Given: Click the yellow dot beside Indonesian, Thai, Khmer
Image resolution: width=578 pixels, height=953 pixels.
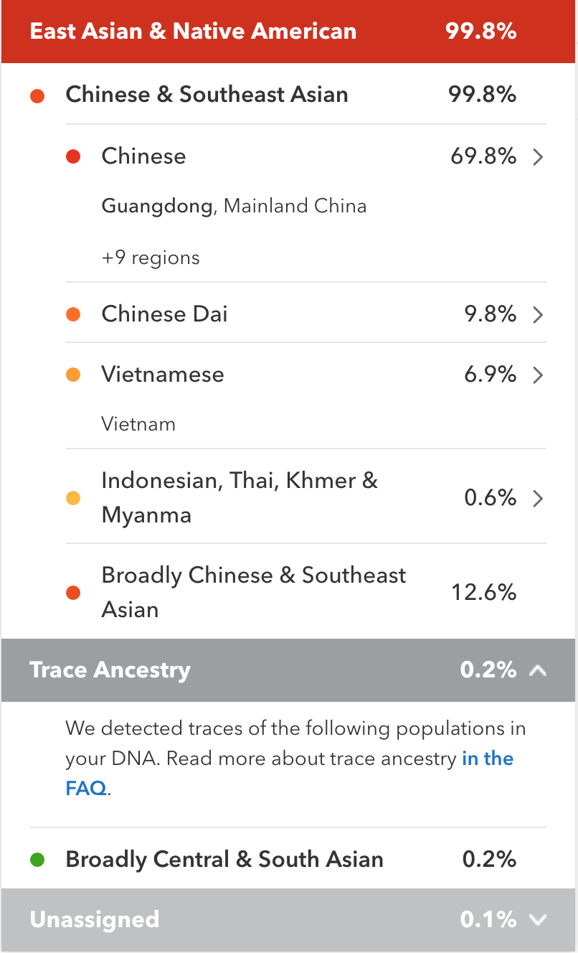Looking at the screenshot, I should point(73,498).
